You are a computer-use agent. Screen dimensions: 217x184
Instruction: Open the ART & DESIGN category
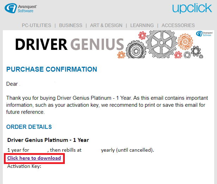click(x=106, y=25)
